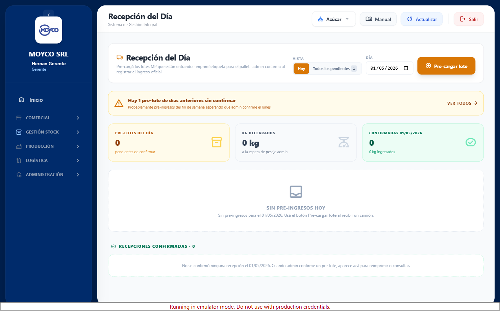Image resolution: width=500 pixels, height=311 pixels.
Task: Click the emulator mode warning banner
Action: coord(250,307)
